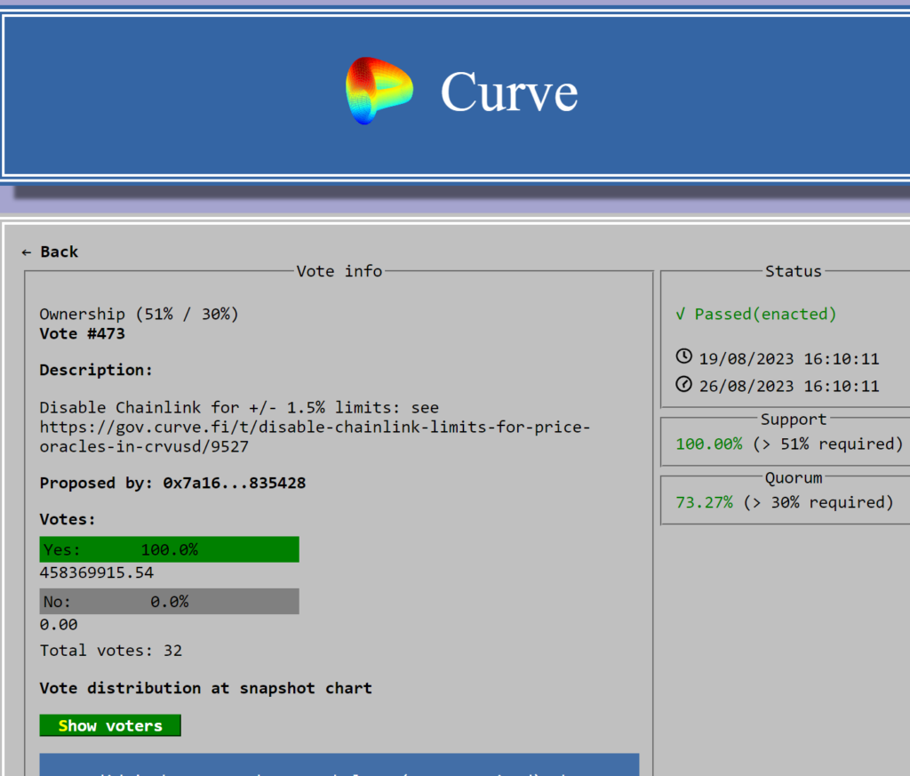Click the clock icon beside 26/08/2023 end date
The height and width of the screenshot is (776, 910).
683,385
